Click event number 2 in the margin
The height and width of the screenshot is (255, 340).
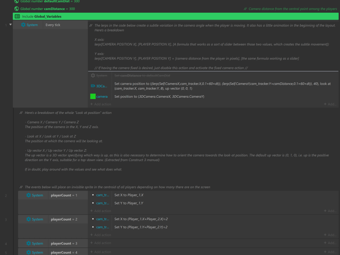click(6, 195)
